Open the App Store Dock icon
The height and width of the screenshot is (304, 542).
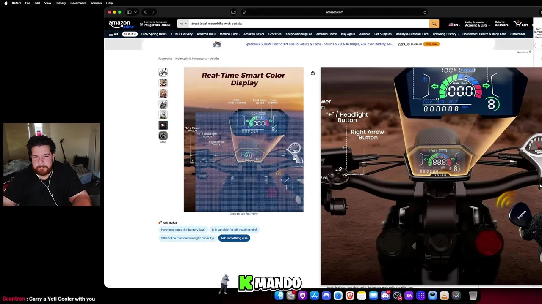(x=314, y=296)
